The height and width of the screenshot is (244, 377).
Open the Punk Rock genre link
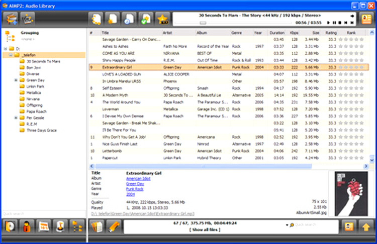(x=135, y=189)
